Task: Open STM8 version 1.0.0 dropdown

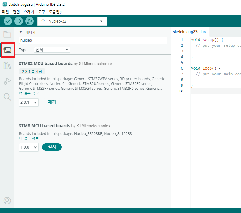Action: click(29, 147)
